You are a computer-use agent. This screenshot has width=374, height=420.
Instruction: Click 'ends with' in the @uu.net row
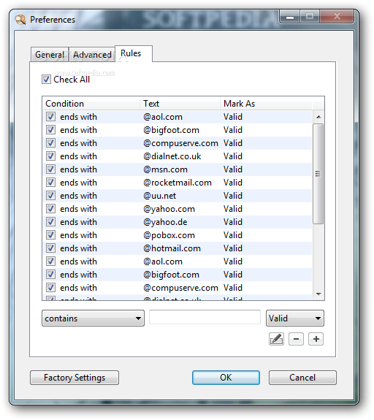pos(78,196)
